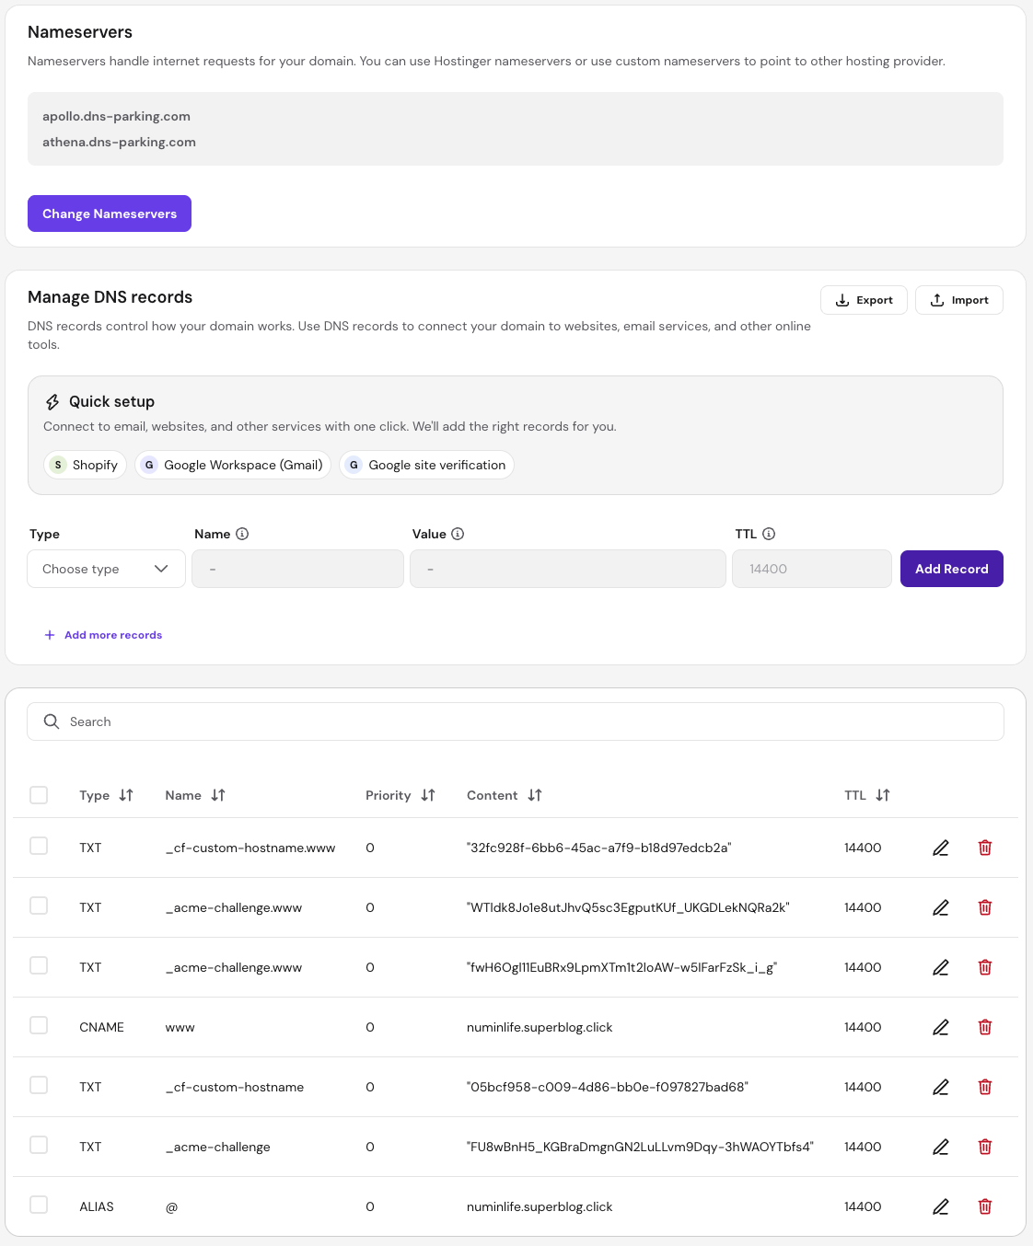Click the Add more records link

103,635
